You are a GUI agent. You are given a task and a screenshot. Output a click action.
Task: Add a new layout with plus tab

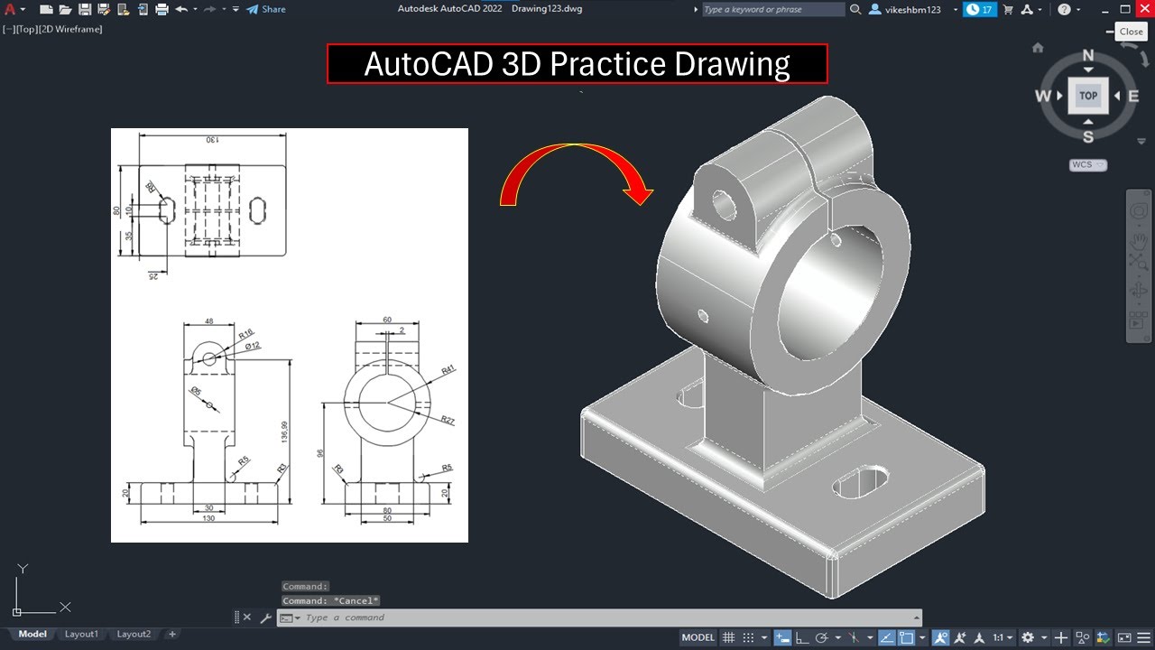(172, 634)
